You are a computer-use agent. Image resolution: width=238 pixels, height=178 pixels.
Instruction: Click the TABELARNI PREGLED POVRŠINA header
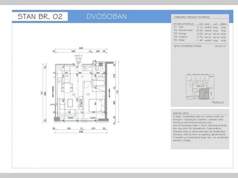[192, 17]
